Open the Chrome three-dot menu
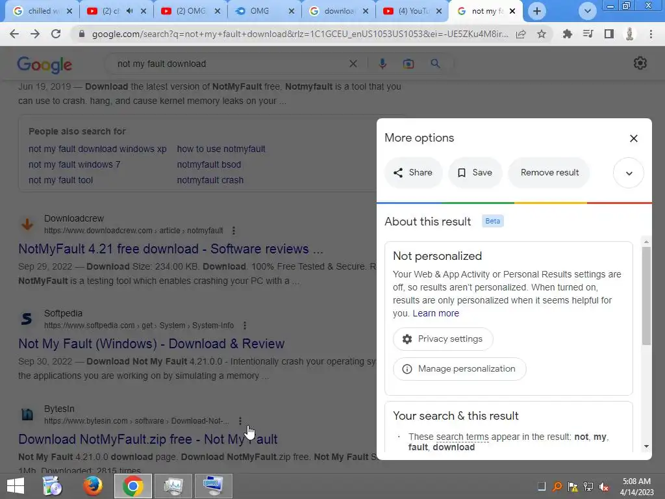 point(651,34)
